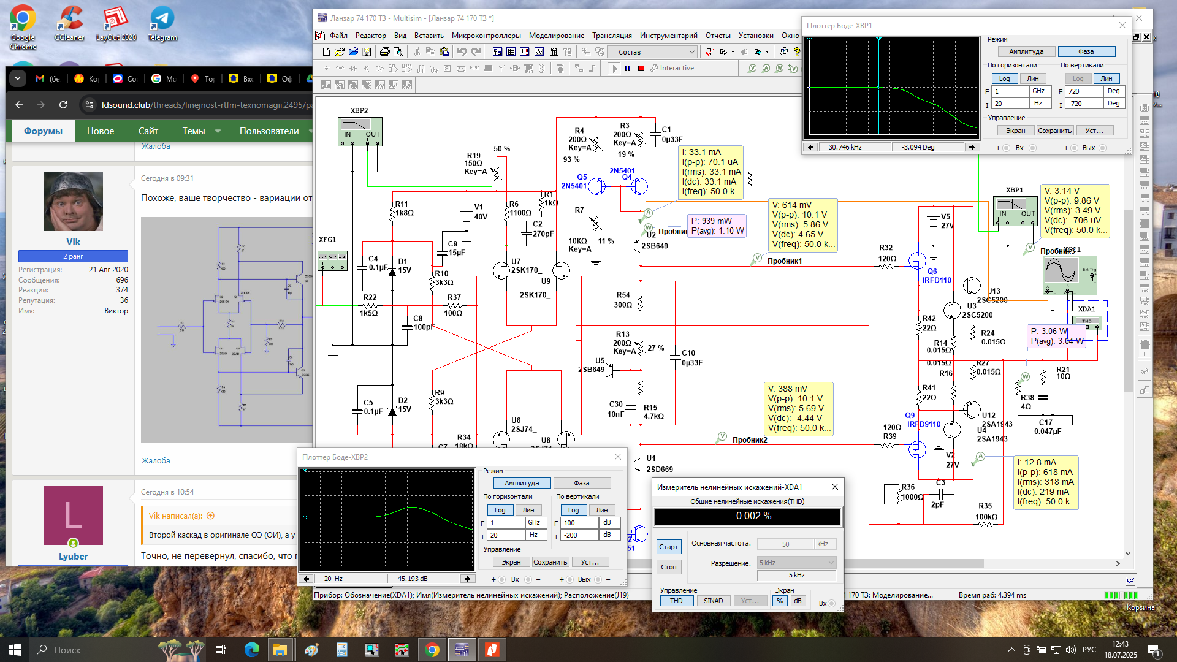The image size is (1177, 662).
Task: Stop the simulation with red square
Action: (641, 69)
